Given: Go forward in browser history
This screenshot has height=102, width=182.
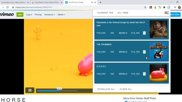Looking at the screenshot, I should point(3,7).
